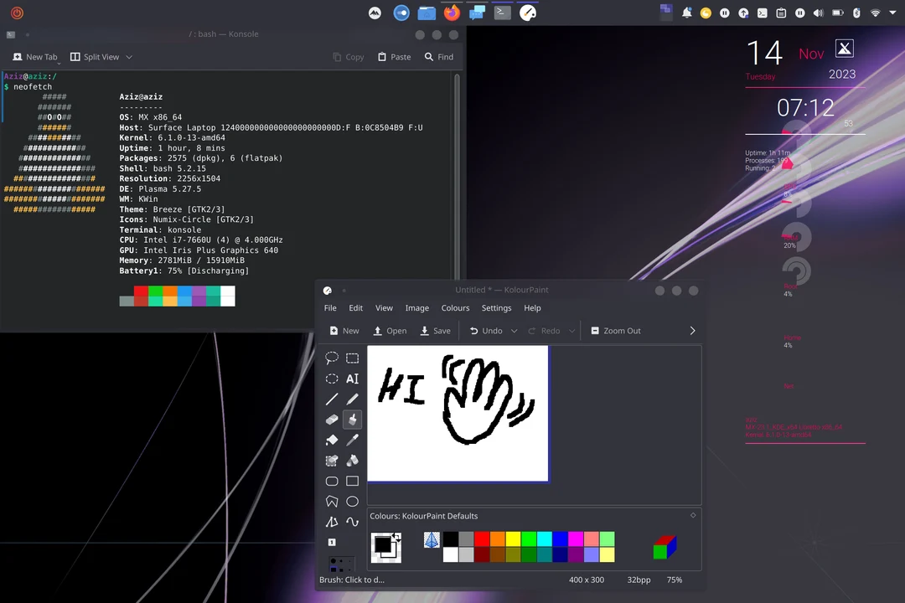Select the Text tool in KolourPaint
This screenshot has height=603, width=905.
coord(352,379)
